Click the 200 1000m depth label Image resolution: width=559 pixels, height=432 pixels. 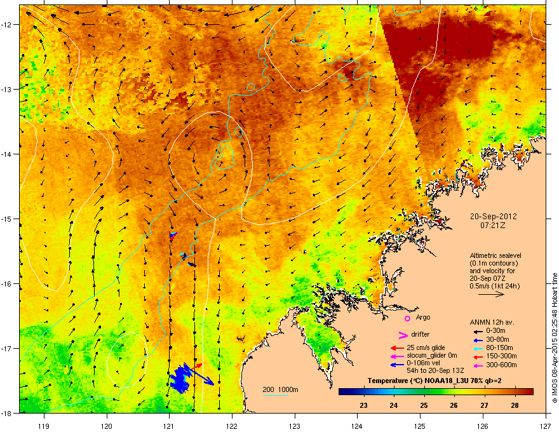[x=280, y=389]
